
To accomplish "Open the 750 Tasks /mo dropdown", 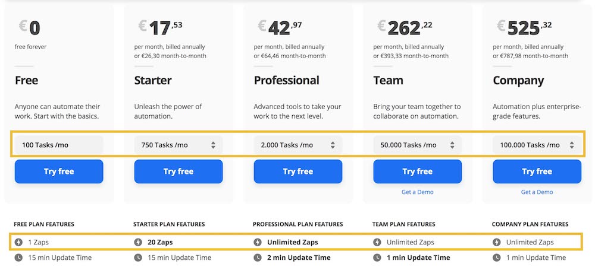I will pyautogui.click(x=178, y=145).
